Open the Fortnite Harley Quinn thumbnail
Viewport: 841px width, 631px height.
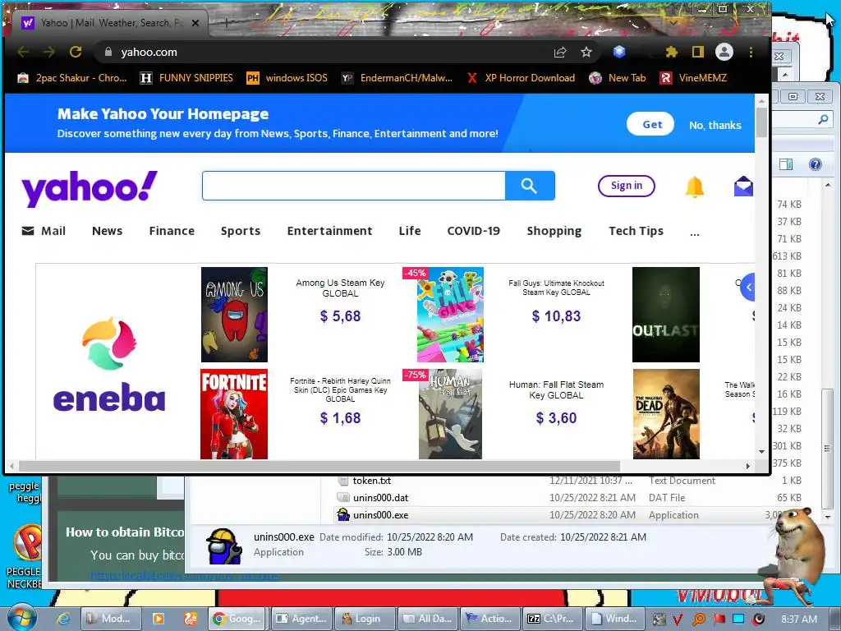coord(234,414)
